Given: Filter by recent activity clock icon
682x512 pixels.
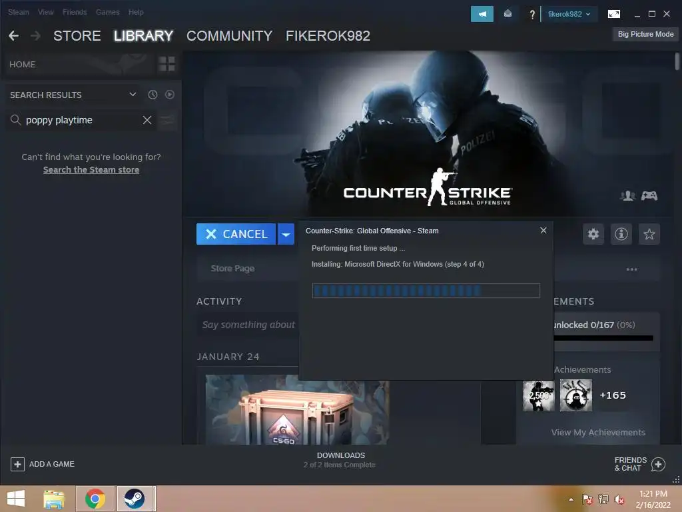Looking at the screenshot, I should [x=153, y=95].
